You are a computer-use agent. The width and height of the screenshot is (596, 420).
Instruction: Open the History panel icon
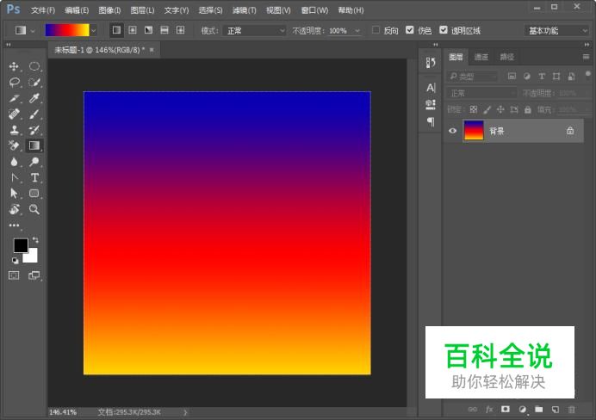(x=431, y=63)
